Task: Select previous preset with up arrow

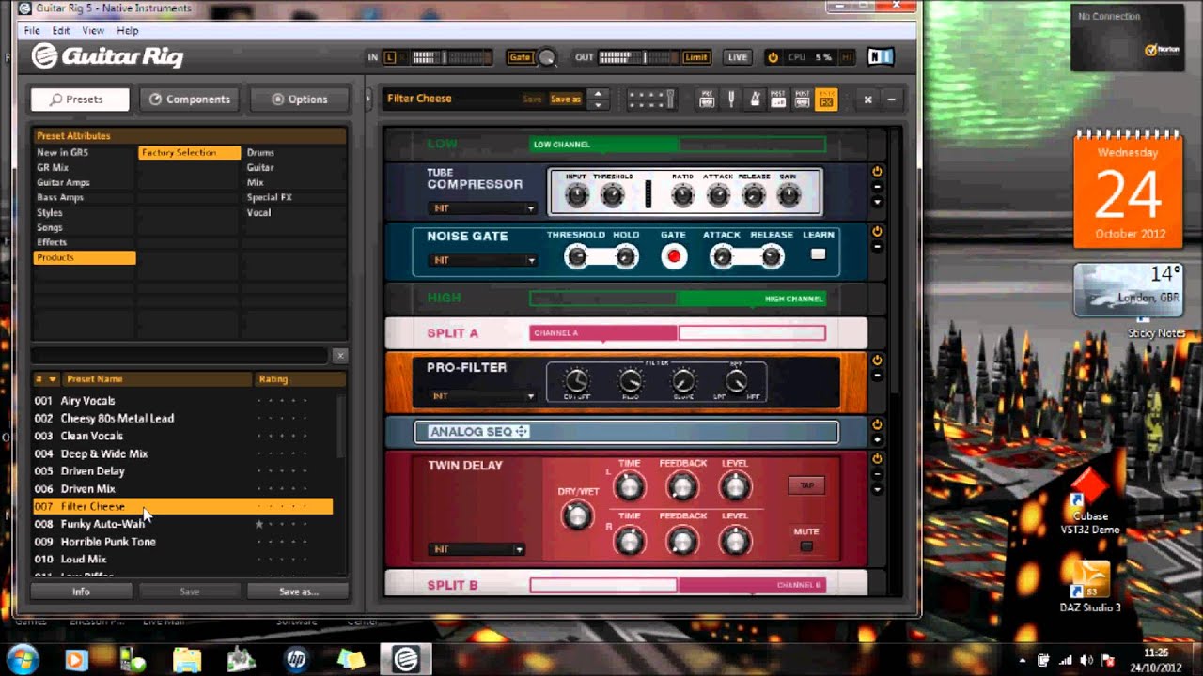Action: pos(598,93)
